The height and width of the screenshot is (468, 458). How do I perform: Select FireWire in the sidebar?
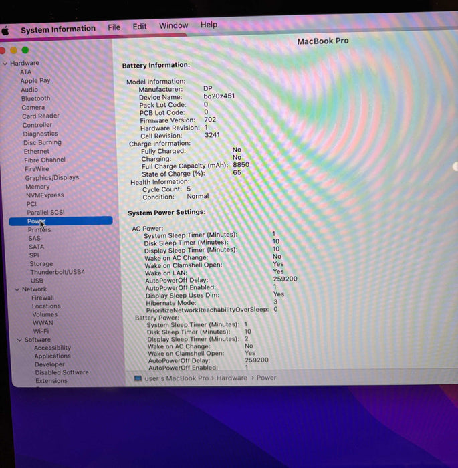coord(37,169)
